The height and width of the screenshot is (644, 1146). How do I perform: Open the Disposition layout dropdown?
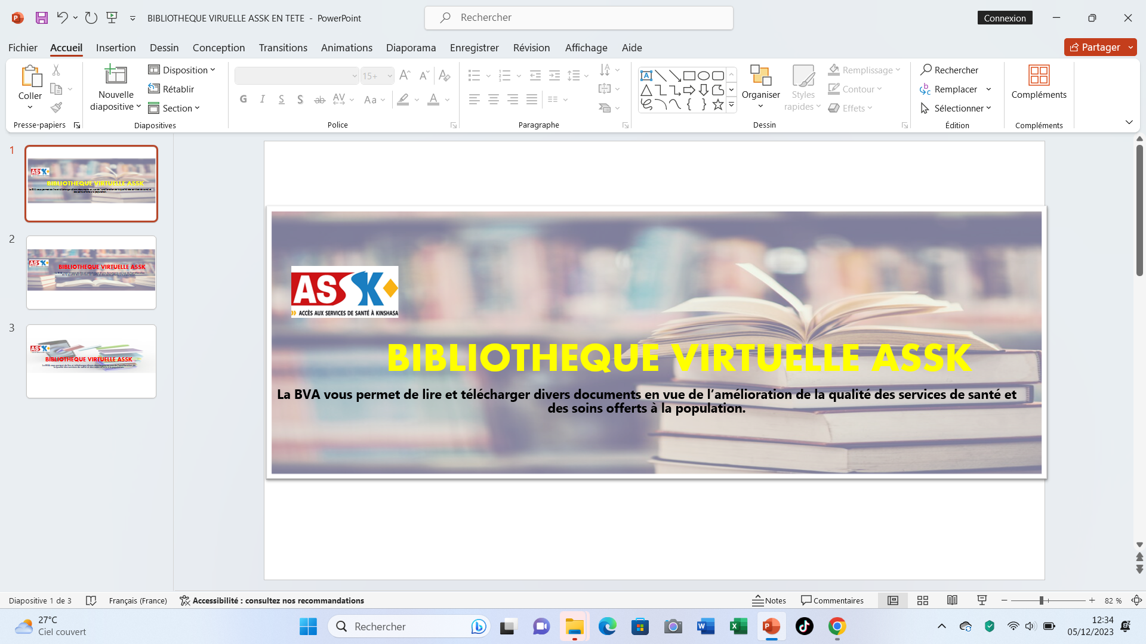point(181,70)
